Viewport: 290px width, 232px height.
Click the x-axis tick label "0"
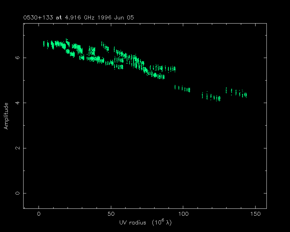tap(39, 214)
